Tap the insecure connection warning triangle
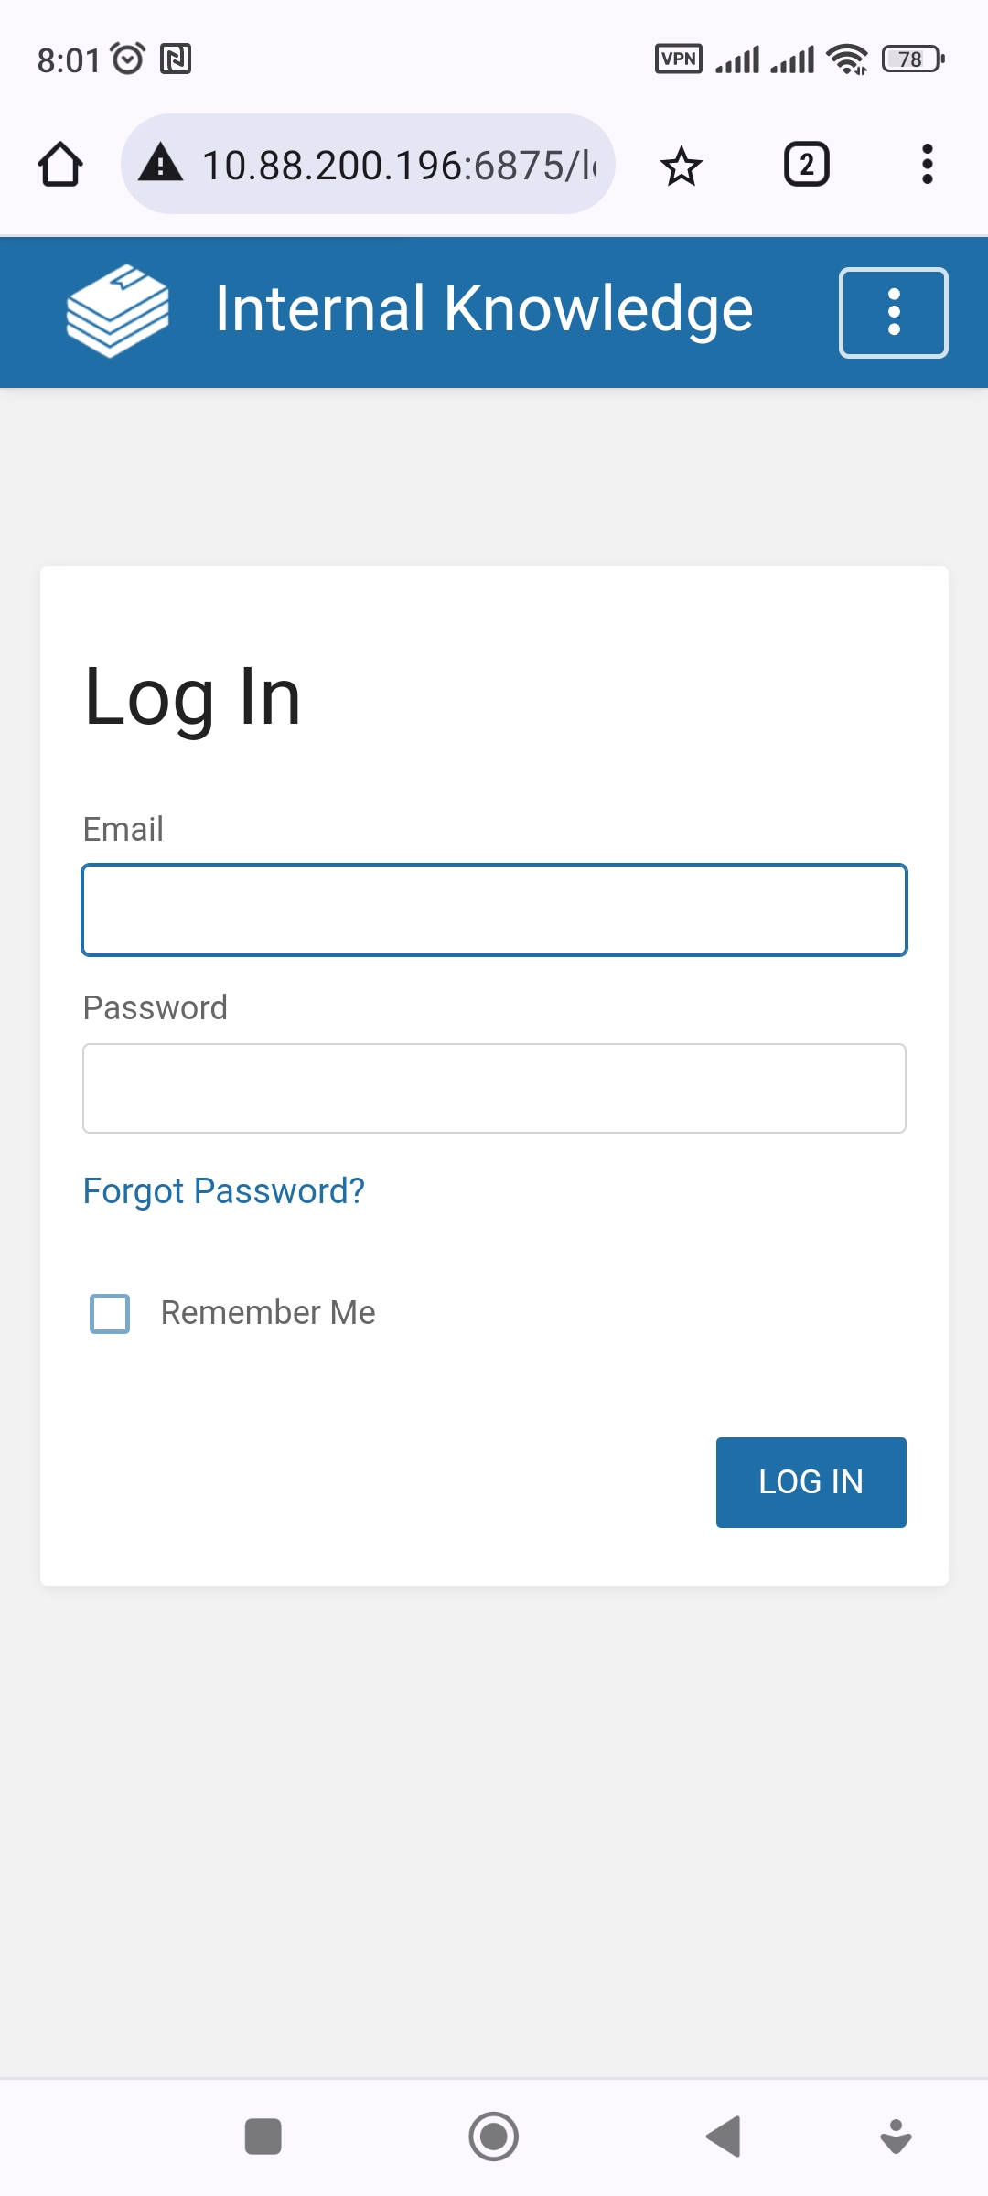988x2196 pixels. coord(161,164)
